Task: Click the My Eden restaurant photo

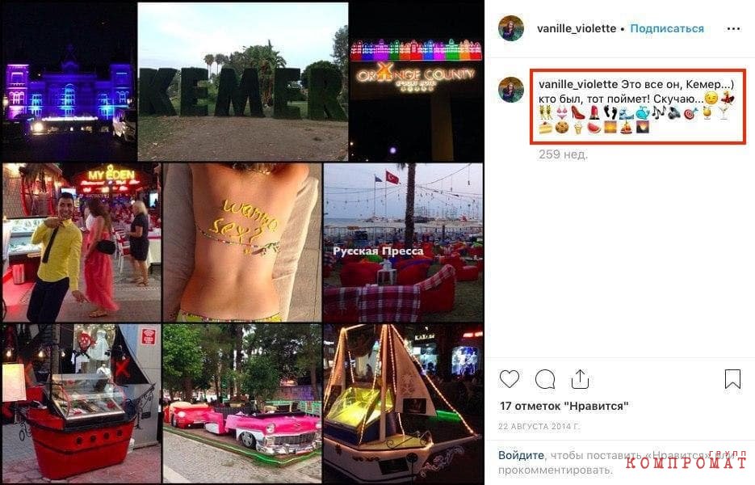Action: (82, 242)
